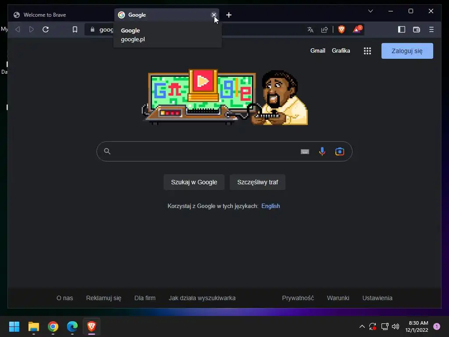Launch Chrome from taskbar
Screen dimensions: 449x337
53,326
